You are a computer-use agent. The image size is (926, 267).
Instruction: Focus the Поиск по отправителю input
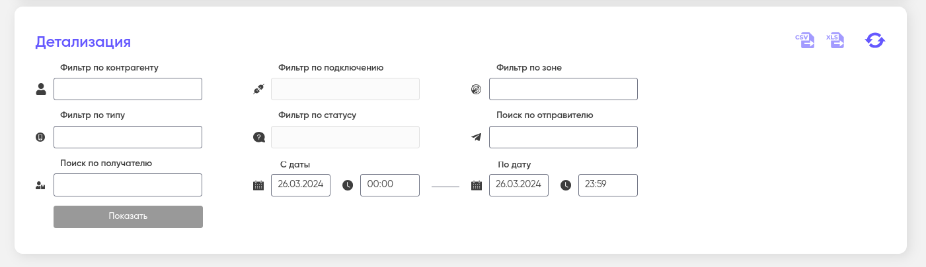pos(563,137)
